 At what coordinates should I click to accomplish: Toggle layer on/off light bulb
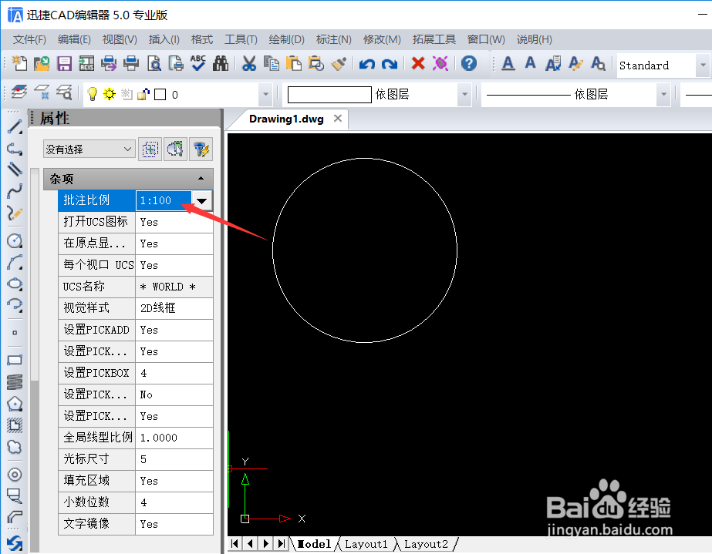[92, 94]
